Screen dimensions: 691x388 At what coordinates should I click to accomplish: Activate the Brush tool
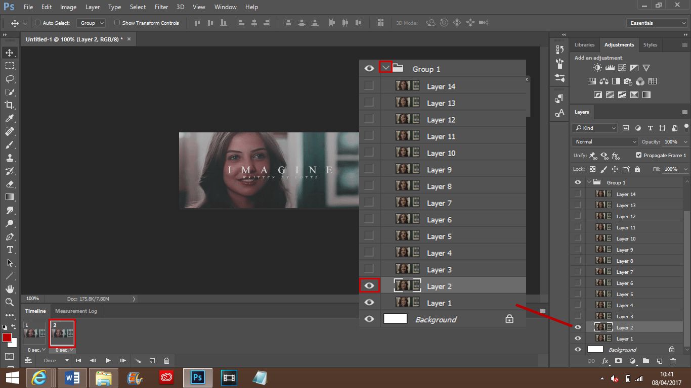pyautogui.click(x=10, y=144)
